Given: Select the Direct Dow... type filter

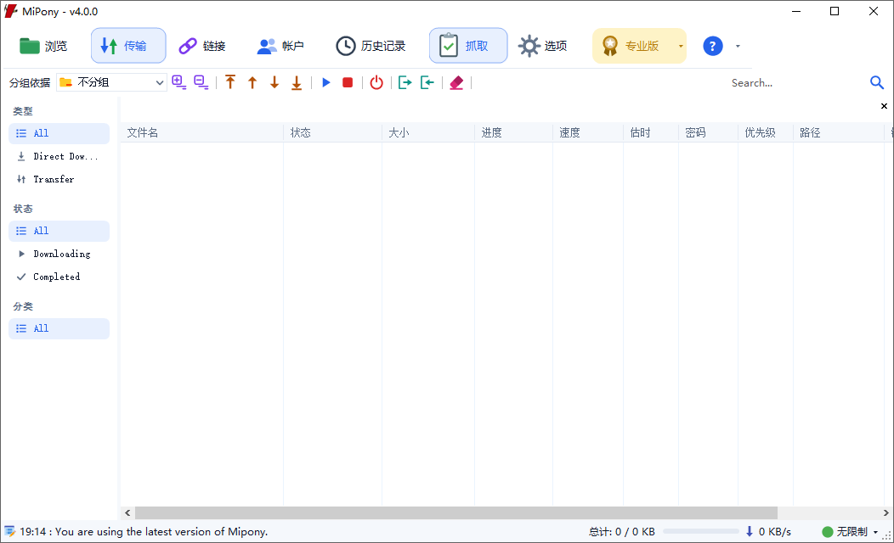Looking at the screenshot, I should pos(59,156).
